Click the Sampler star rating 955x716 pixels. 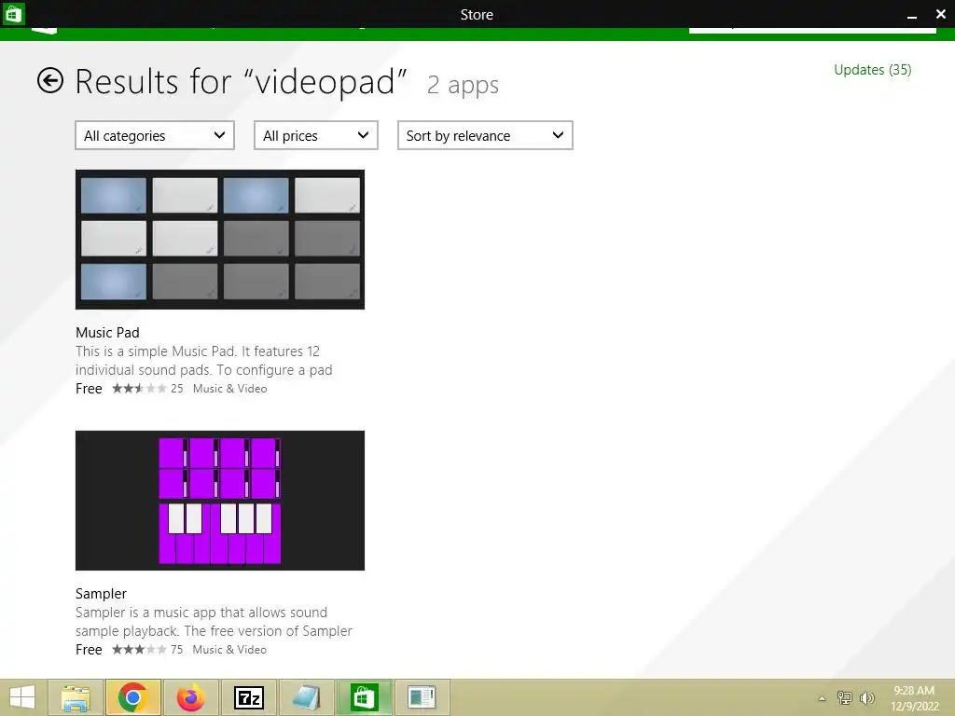[x=139, y=650]
